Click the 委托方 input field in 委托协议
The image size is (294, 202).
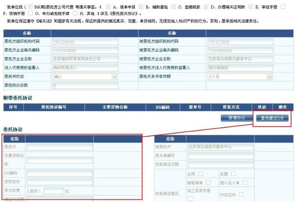(60, 147)
